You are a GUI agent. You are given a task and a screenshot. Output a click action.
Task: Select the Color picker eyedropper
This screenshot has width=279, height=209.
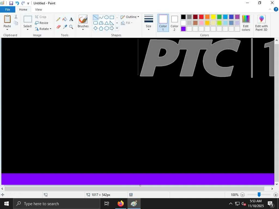coord(65,27)
